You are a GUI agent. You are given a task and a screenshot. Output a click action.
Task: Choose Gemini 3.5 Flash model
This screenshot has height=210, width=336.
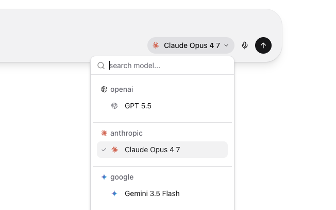click(162, 193)
